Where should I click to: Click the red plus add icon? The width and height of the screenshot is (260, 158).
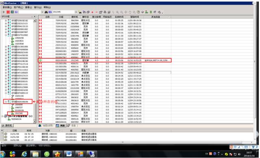coord(92,12)
